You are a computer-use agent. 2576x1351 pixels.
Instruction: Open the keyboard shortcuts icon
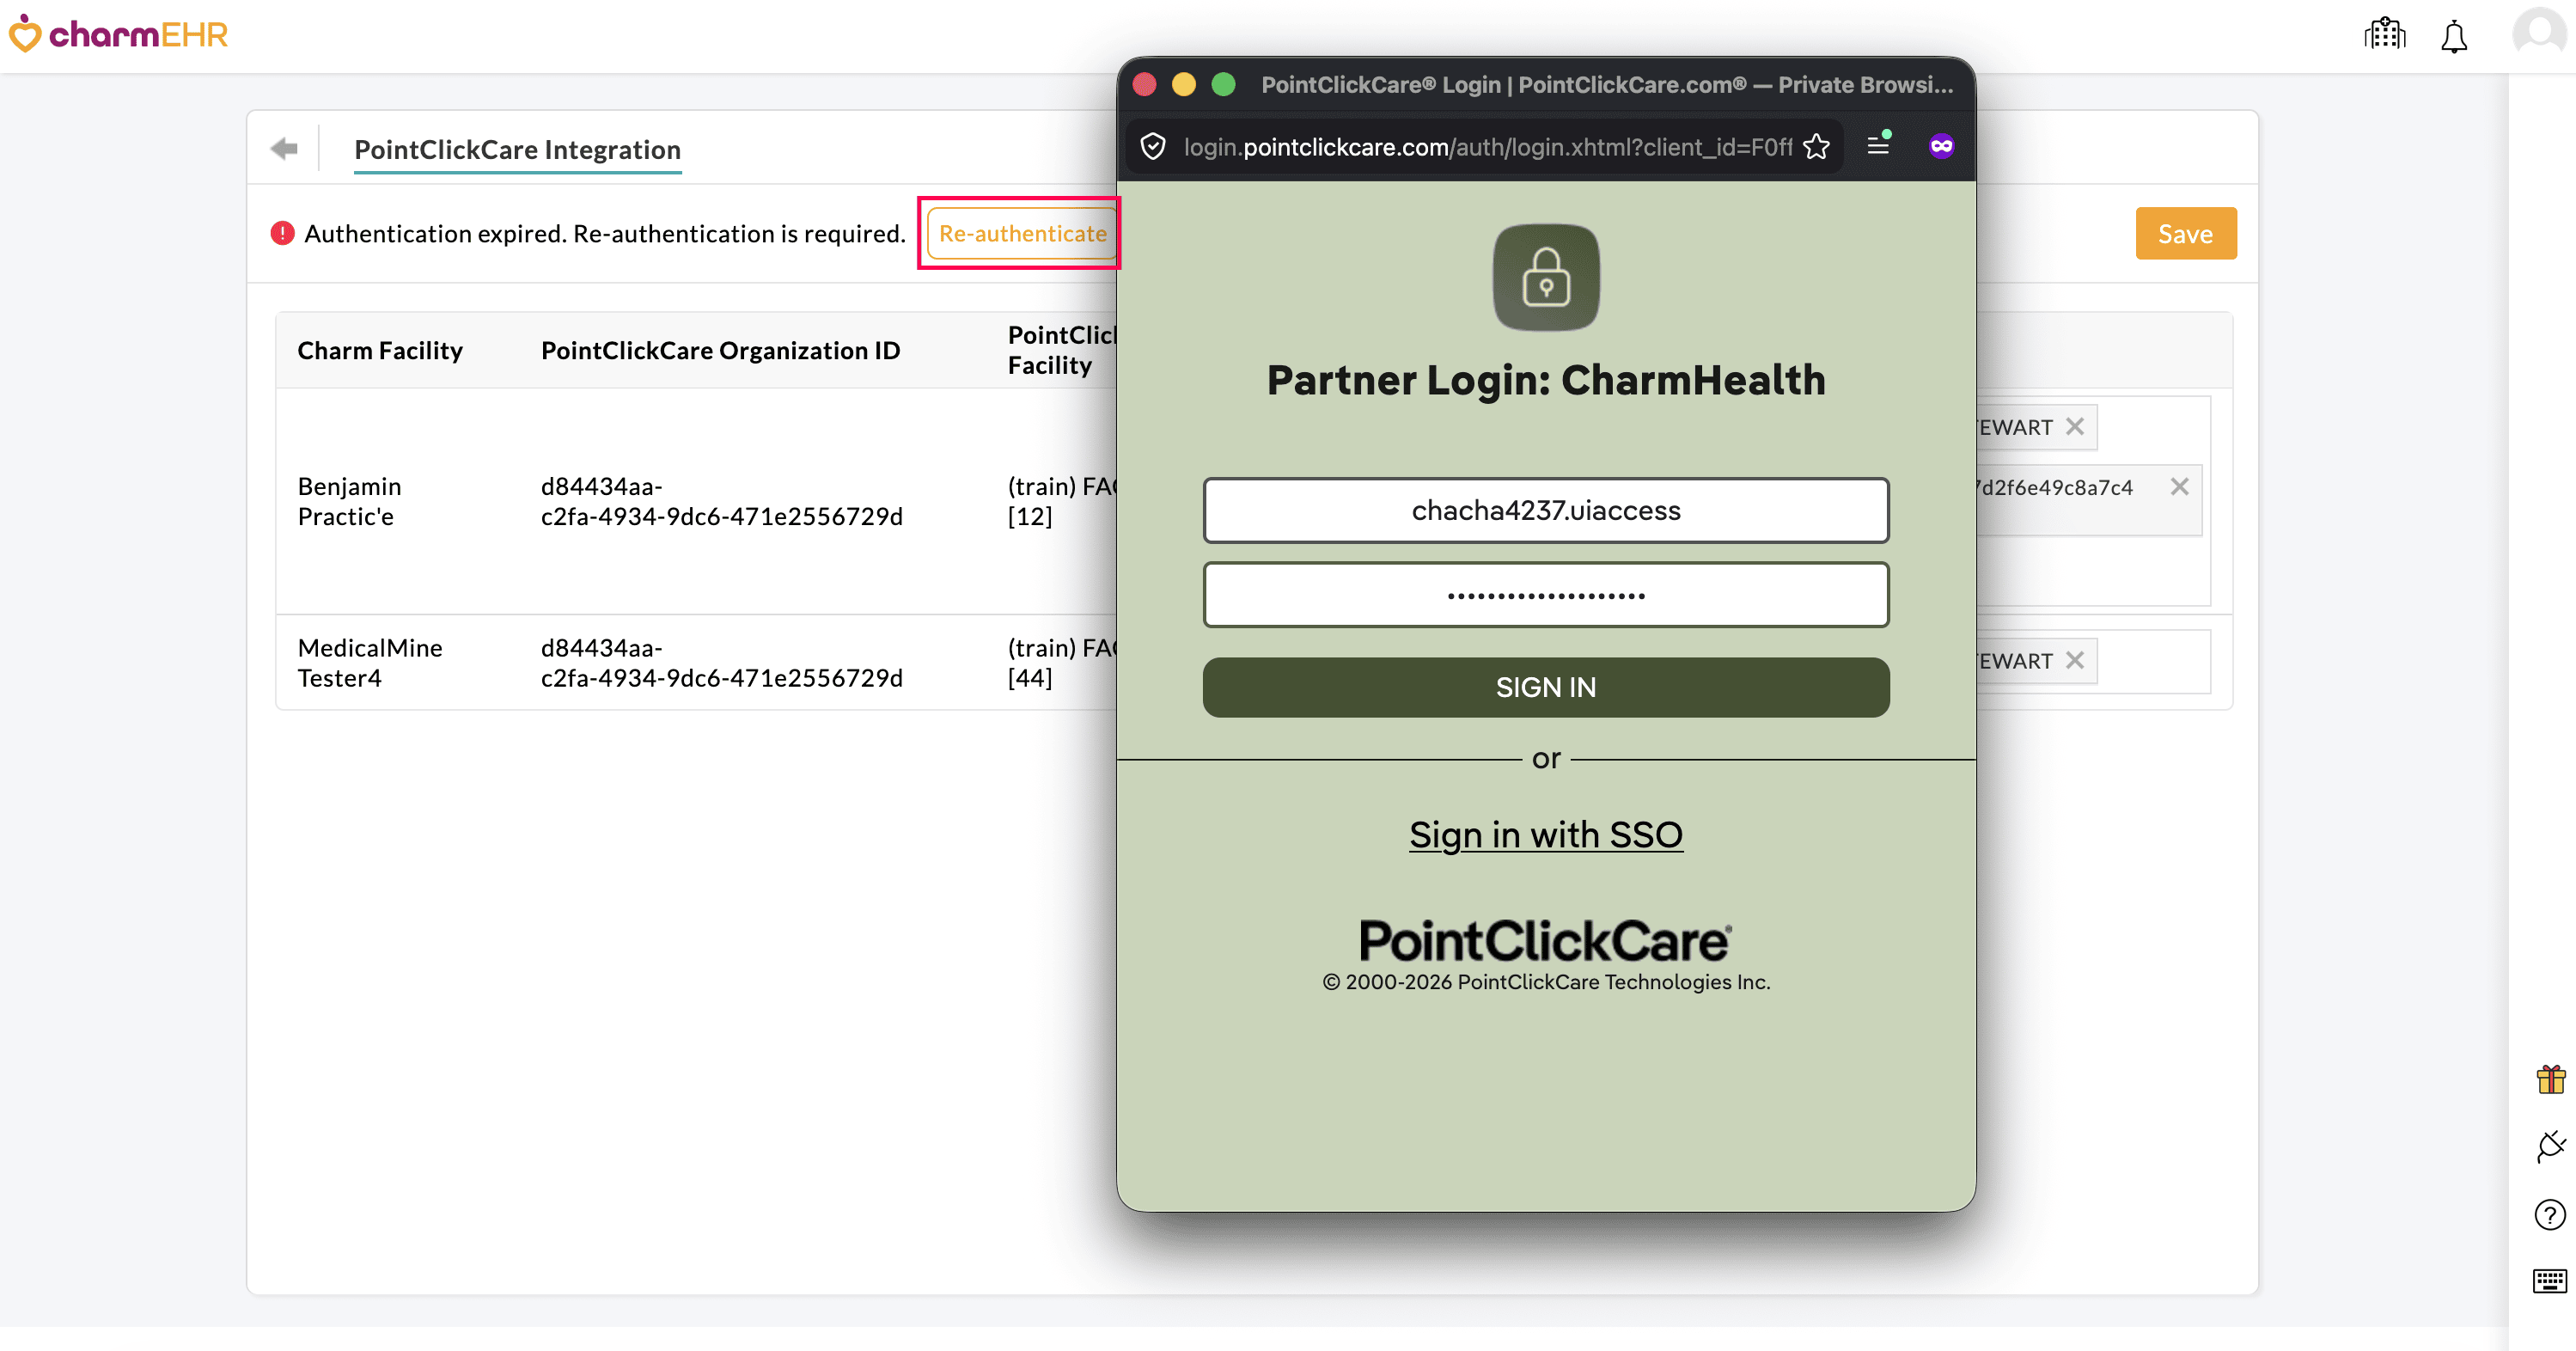point(2549,1280)
